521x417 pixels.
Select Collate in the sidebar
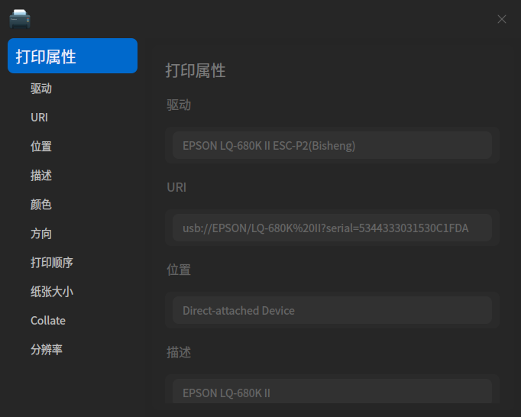(48, 321)
